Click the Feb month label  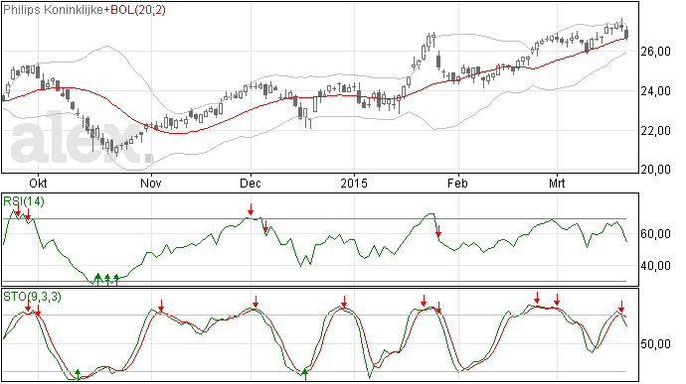coord(457,183)
